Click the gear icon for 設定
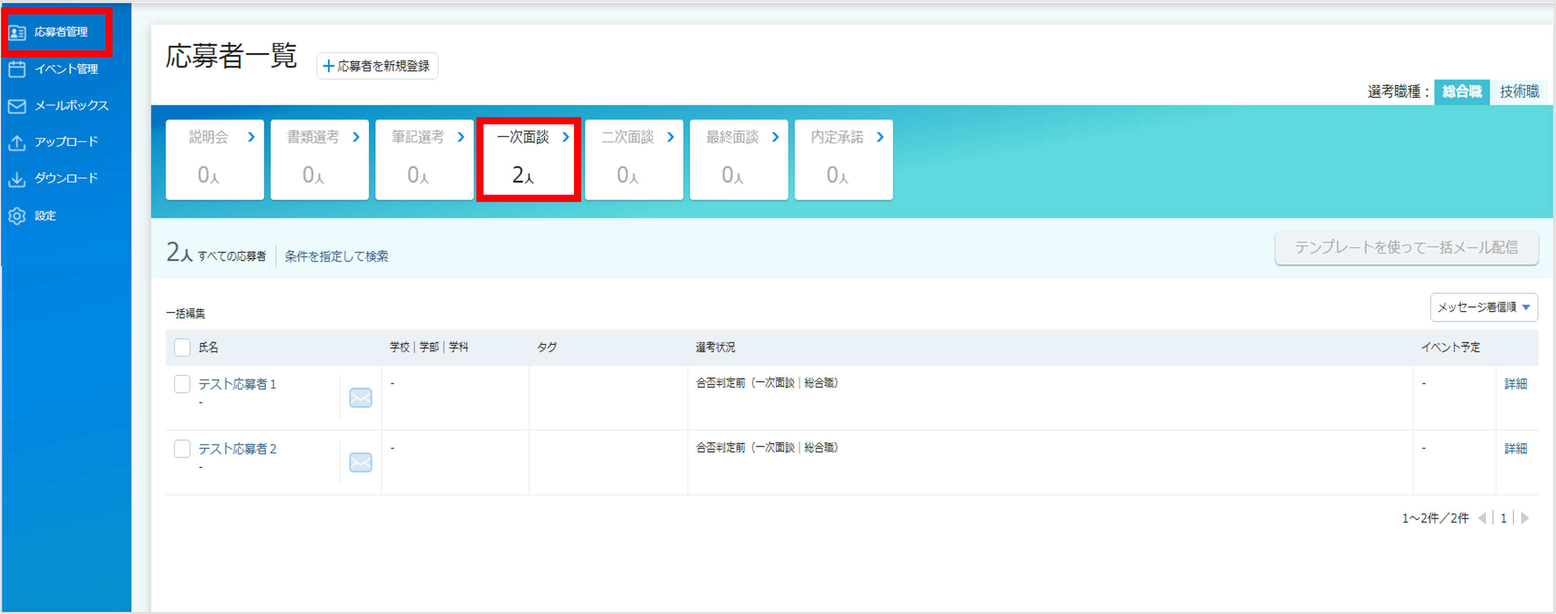This screenshot has height=614, width=1556. pos(17,216)
